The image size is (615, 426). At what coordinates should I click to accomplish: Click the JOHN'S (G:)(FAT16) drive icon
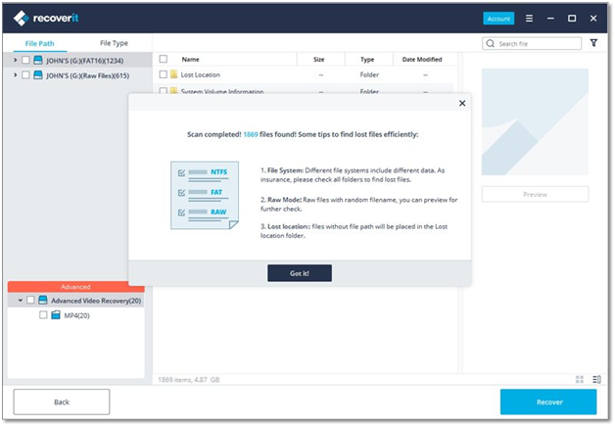pos(38,60)
